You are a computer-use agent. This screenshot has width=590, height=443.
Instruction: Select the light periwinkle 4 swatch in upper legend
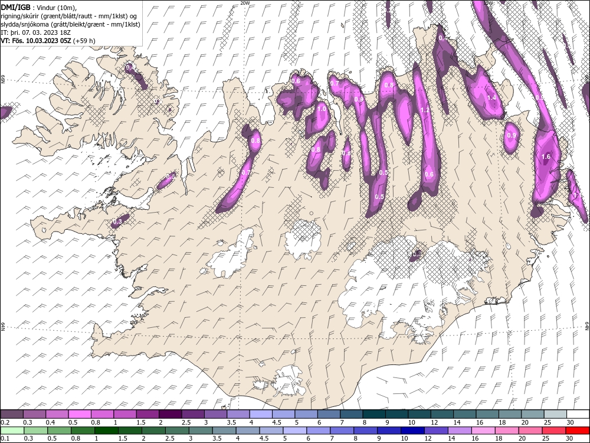point(261,414)
